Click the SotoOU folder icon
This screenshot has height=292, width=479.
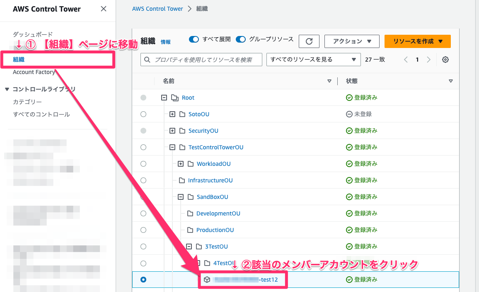point(182,114)
